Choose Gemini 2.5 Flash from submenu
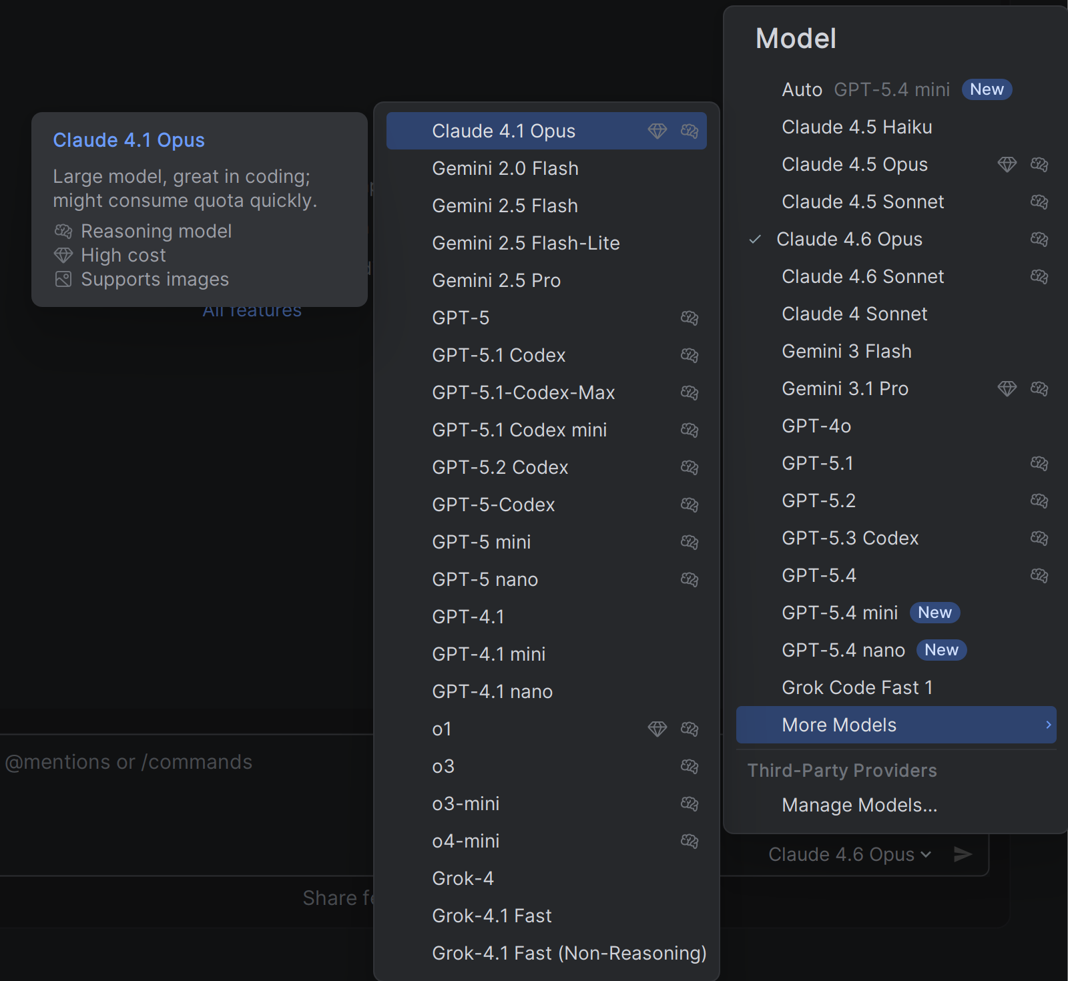Screen dimensions: 1068x981 pyautogui.click(x=547, y=206)
